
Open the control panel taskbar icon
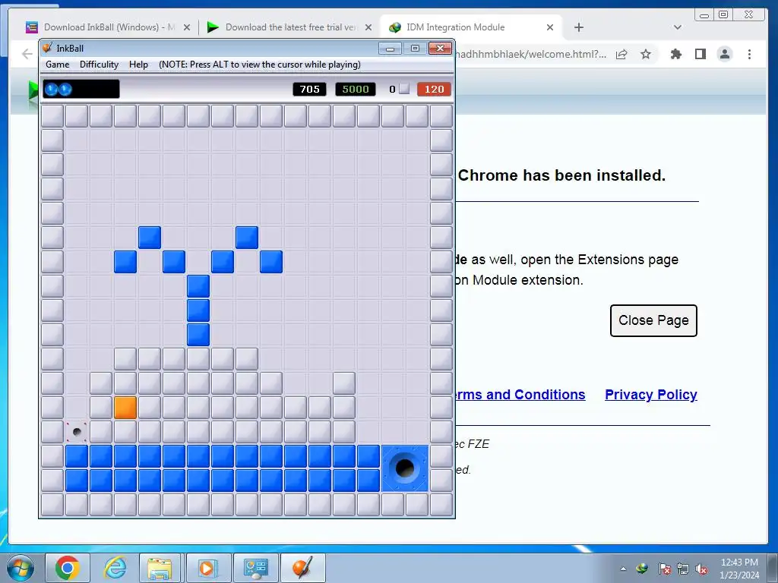(x=255, y=568)
